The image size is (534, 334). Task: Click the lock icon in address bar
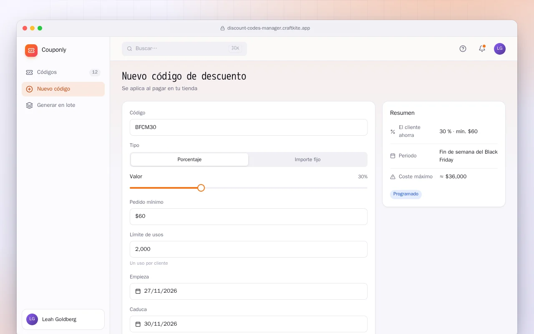click(223, 28)
